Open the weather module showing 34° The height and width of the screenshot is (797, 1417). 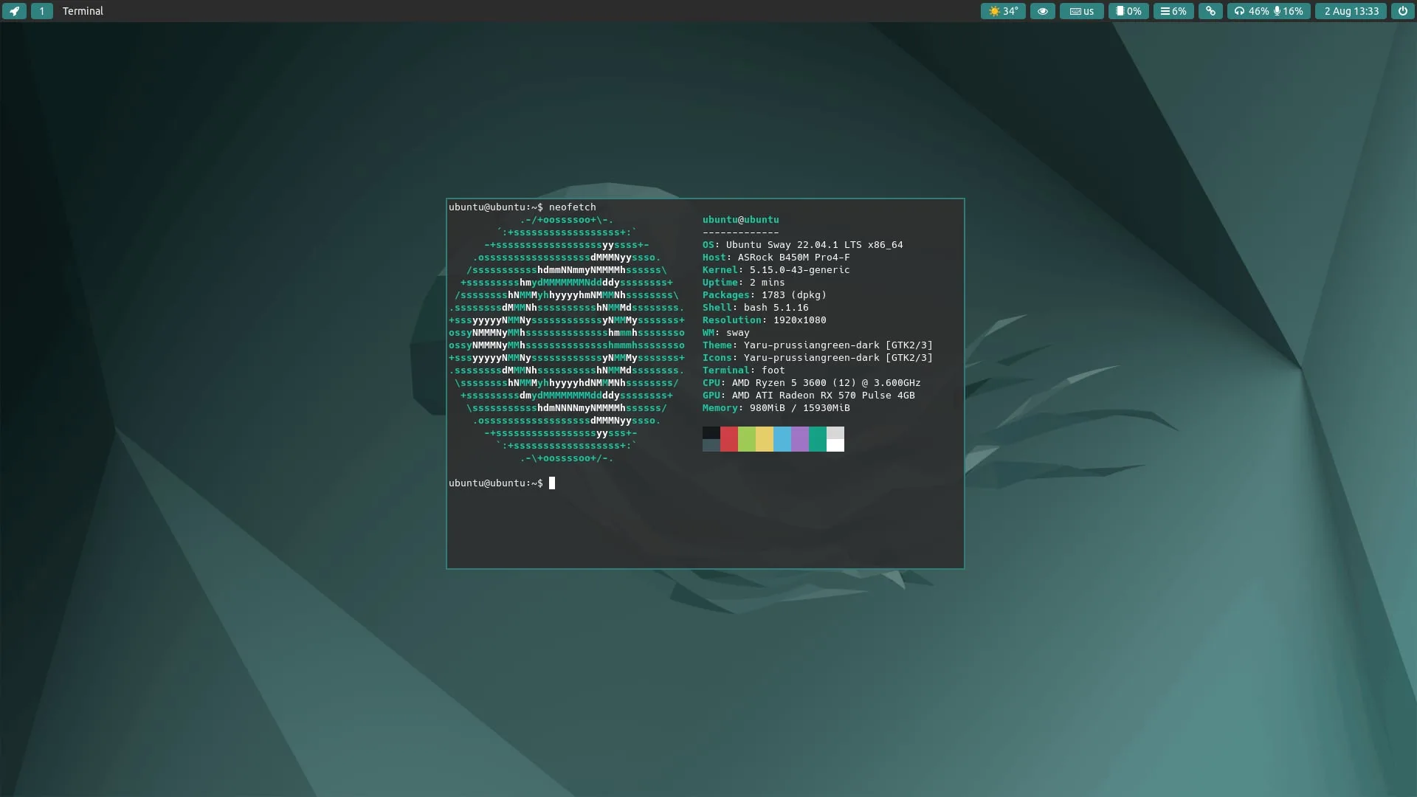[x=1003, y=11]
